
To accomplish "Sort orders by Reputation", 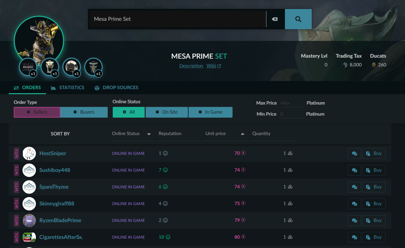I will [170, 134].
